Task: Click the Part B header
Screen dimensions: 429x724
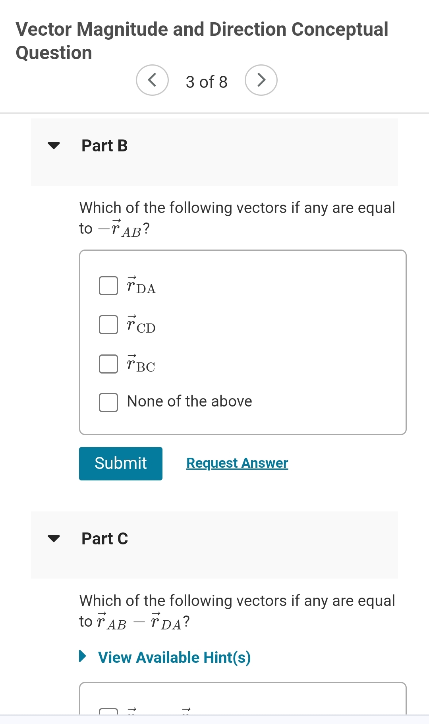Action: tap(104, 146)
